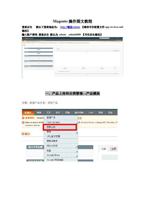The height and width of the screenshot is (205, 145).
Task: Switch to the 订单 tab
Action: pos(104,149)
